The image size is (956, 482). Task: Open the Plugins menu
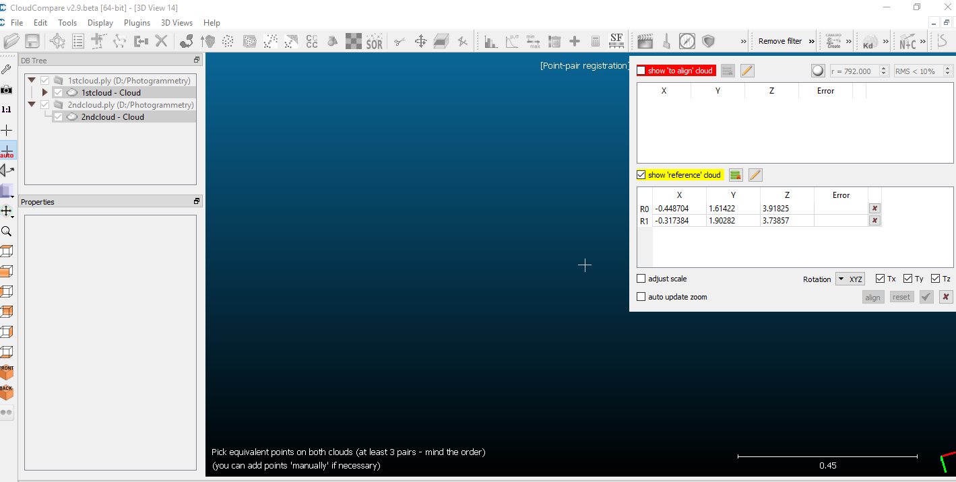pyautogui.click(x=137, y=23)
